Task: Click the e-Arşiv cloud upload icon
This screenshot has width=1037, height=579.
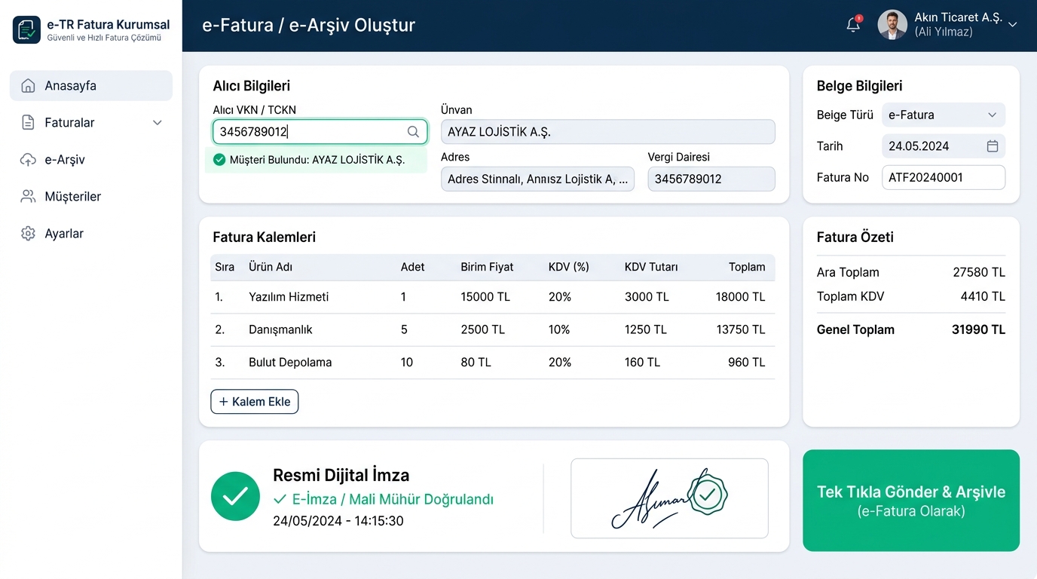Action: [28, 159]
